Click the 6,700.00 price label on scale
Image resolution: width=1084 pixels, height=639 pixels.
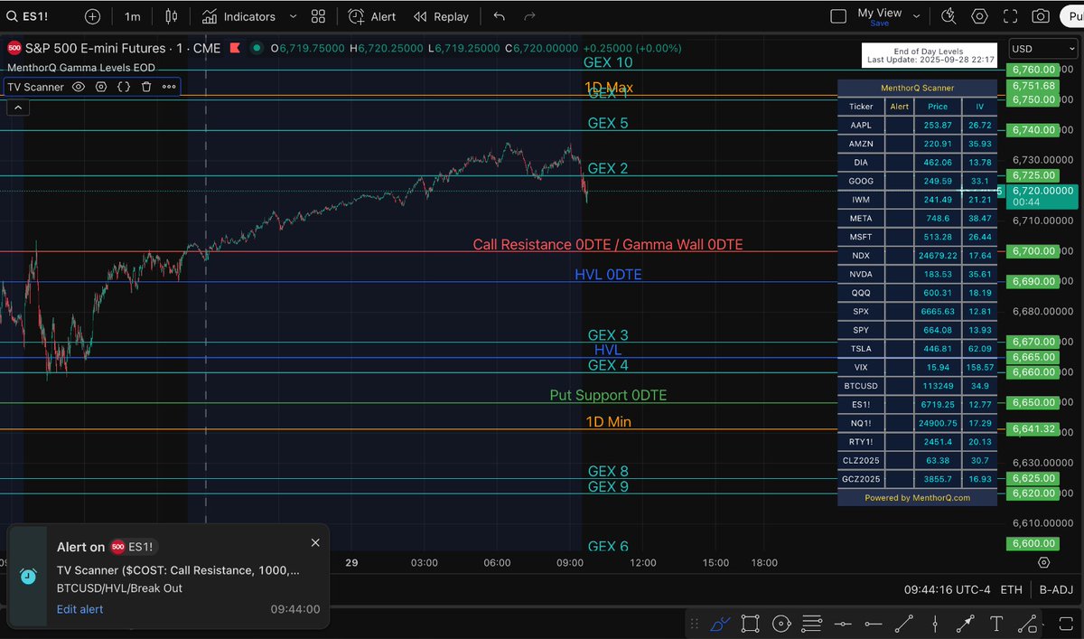tap(1033, 251)
